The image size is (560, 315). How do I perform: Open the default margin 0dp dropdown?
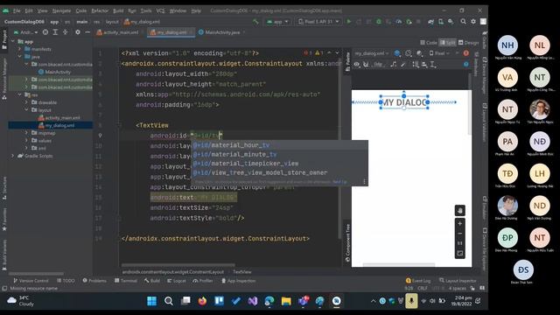(379, 65)
